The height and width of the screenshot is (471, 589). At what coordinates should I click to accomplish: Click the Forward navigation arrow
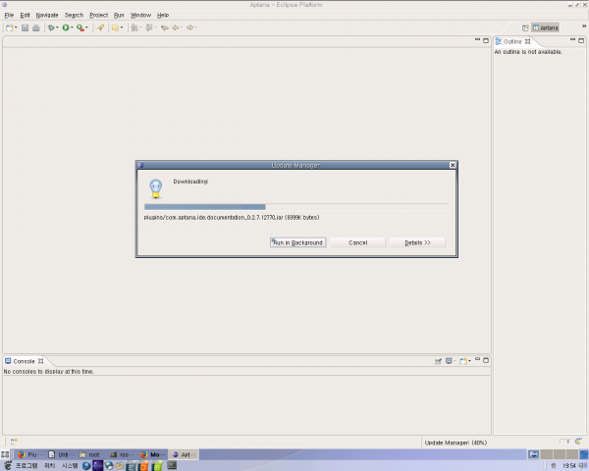click(190, 27)
